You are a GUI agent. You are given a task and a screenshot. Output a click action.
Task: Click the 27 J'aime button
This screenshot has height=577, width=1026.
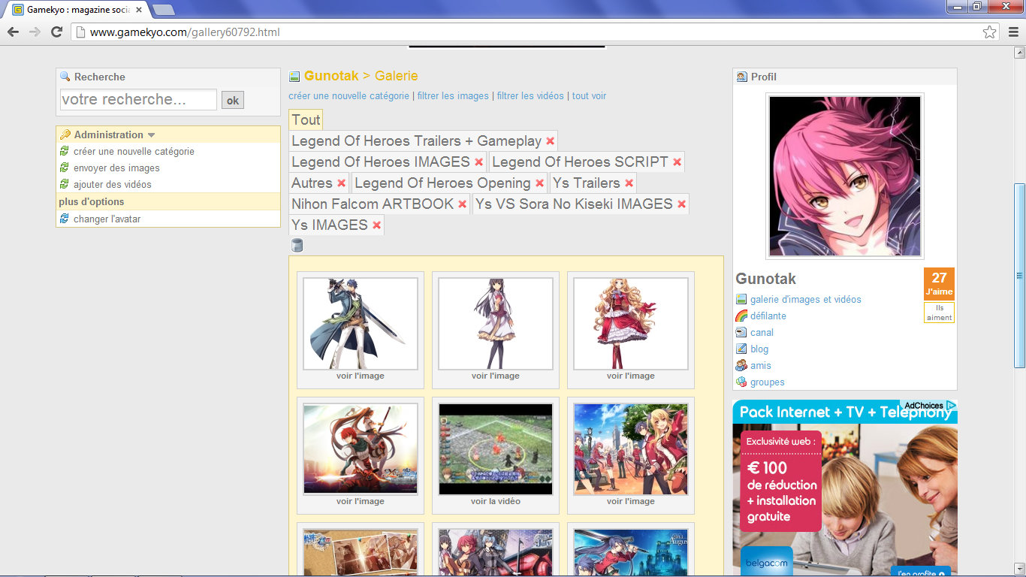coord(939,284)
